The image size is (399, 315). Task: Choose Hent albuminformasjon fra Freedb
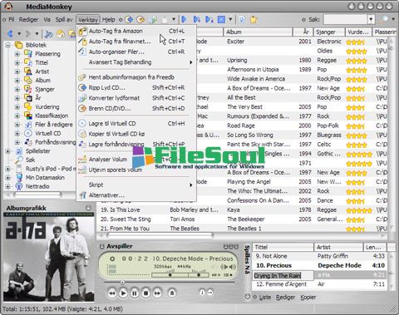coord(136,77)
